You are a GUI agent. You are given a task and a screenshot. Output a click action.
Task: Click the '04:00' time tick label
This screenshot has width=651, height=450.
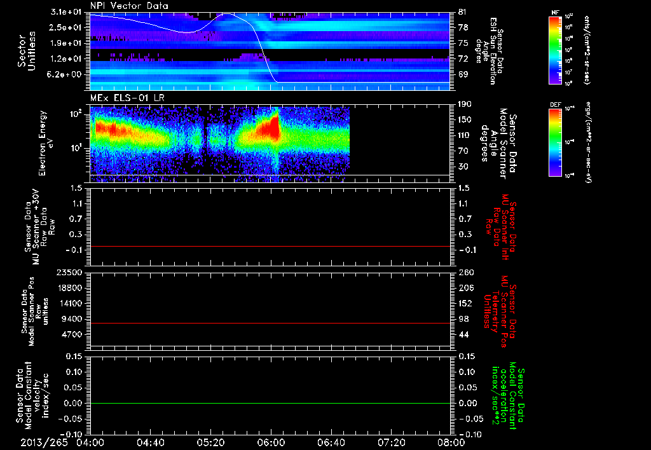90,442
